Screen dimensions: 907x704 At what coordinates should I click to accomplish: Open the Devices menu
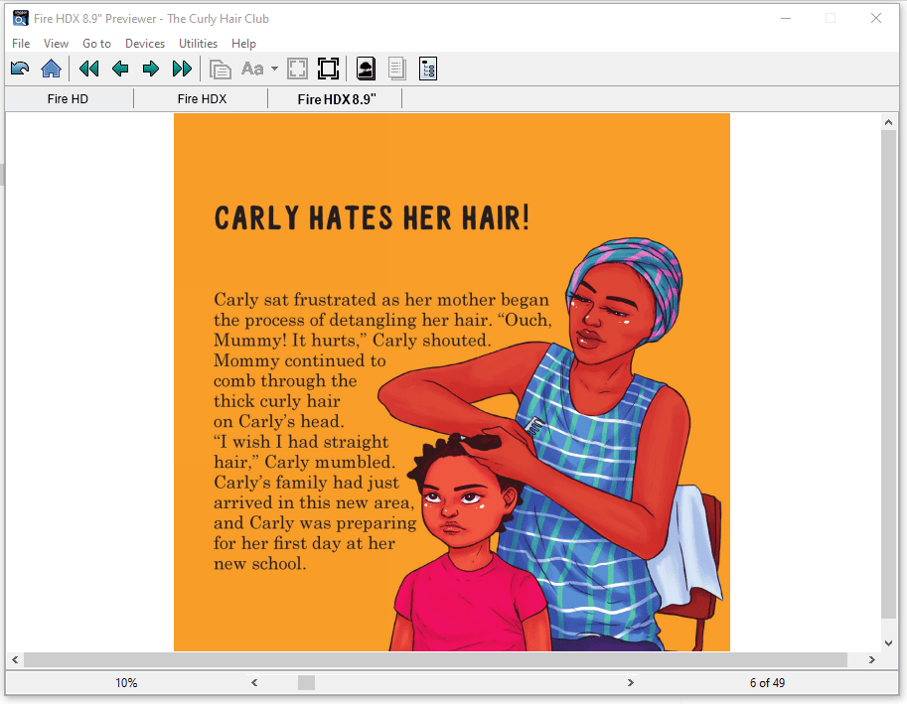[x=145, y=44]
